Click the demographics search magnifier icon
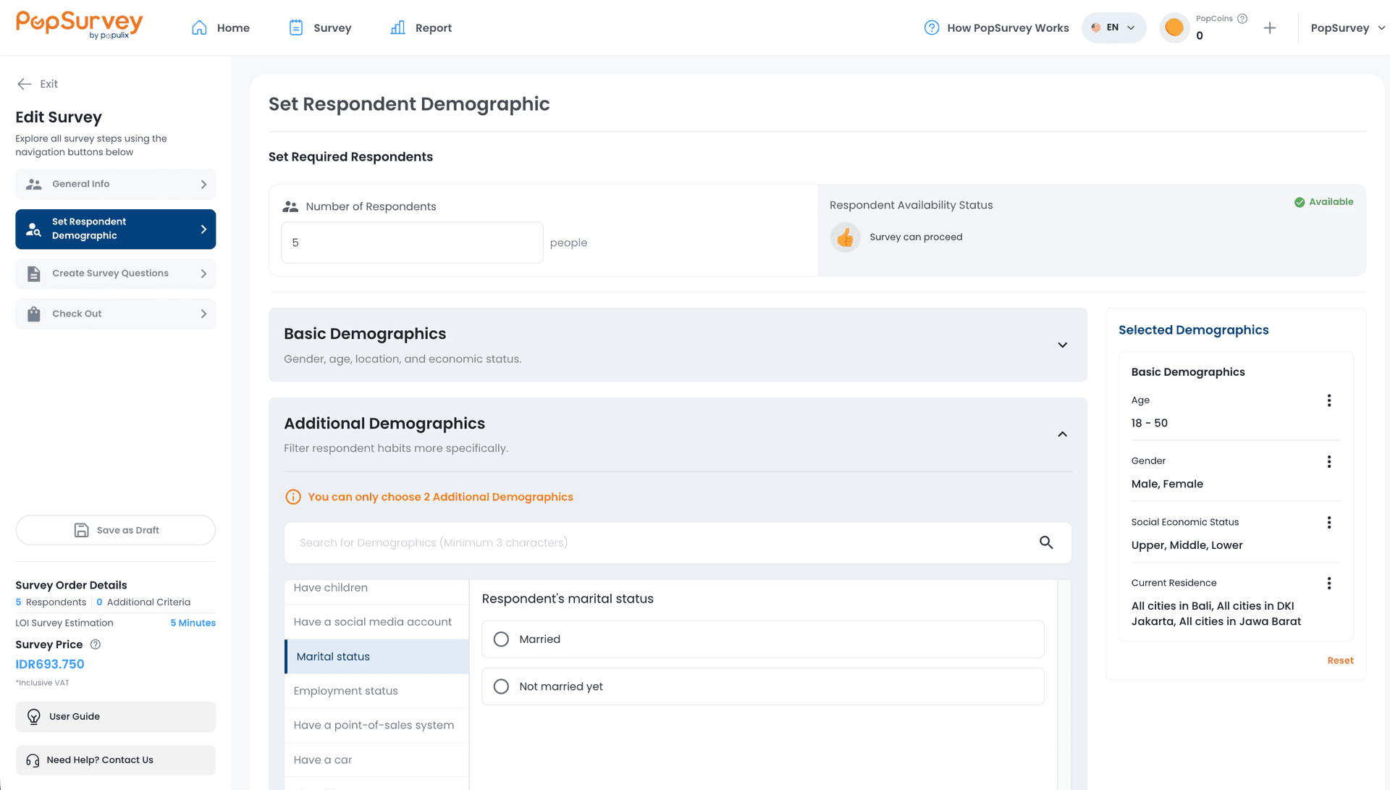 coord(1046,542)
